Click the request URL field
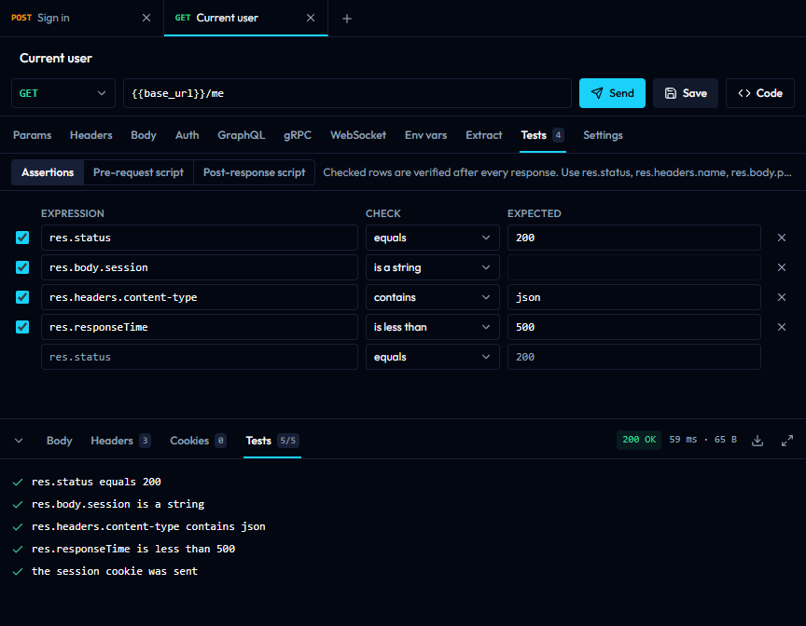 coord(347,93)
